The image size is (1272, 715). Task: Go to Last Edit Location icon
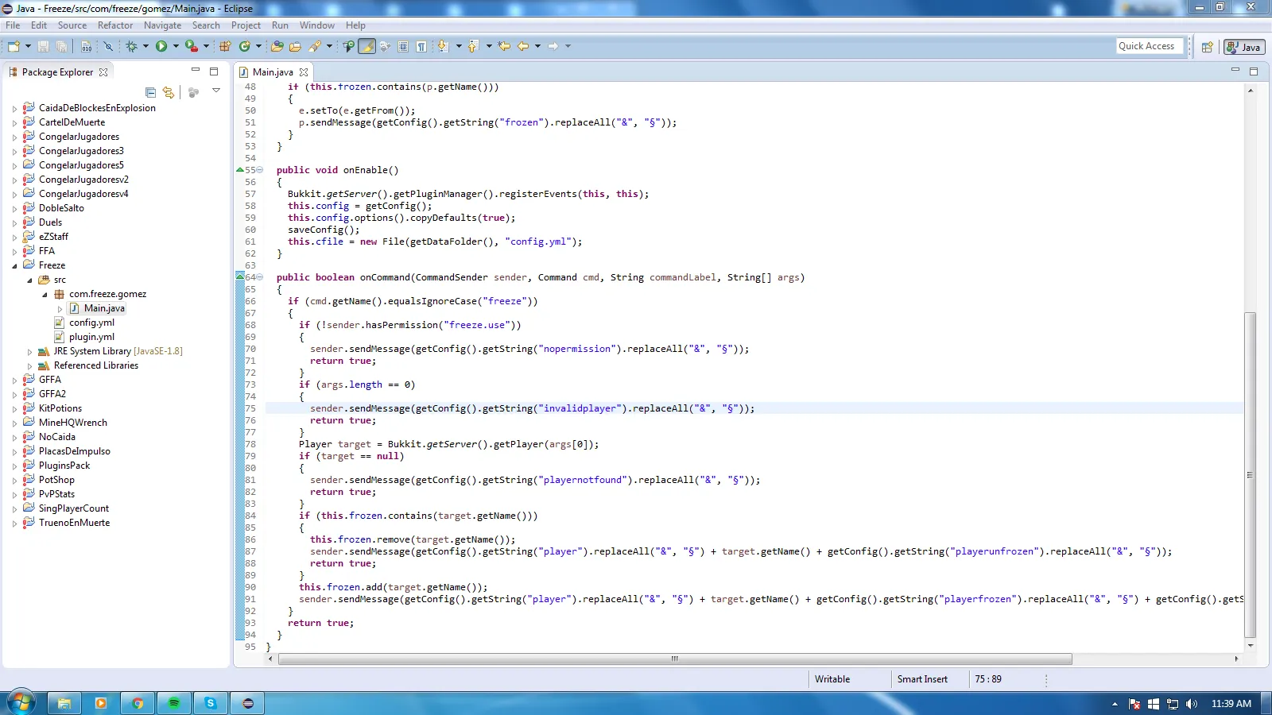[x=504, y=46]
